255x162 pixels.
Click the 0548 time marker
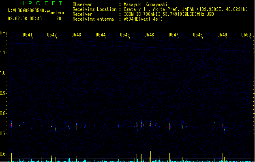pyautogui.click(x=198, y=35)
